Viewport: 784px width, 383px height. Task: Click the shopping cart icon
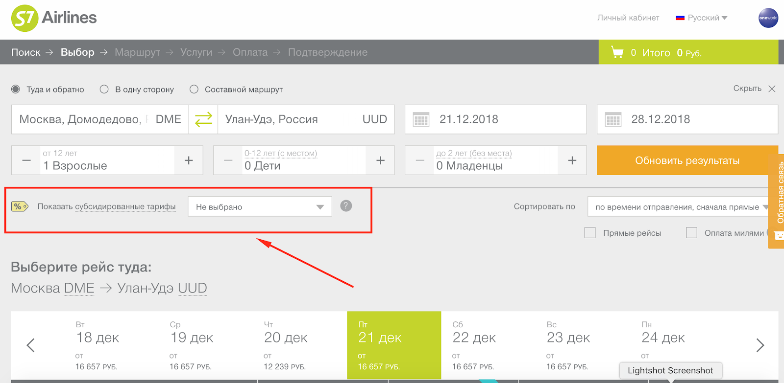[617, 52]
